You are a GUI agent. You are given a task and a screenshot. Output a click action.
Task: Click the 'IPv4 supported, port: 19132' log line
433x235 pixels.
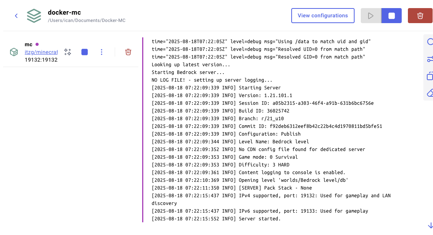click(x=271, y=200)
